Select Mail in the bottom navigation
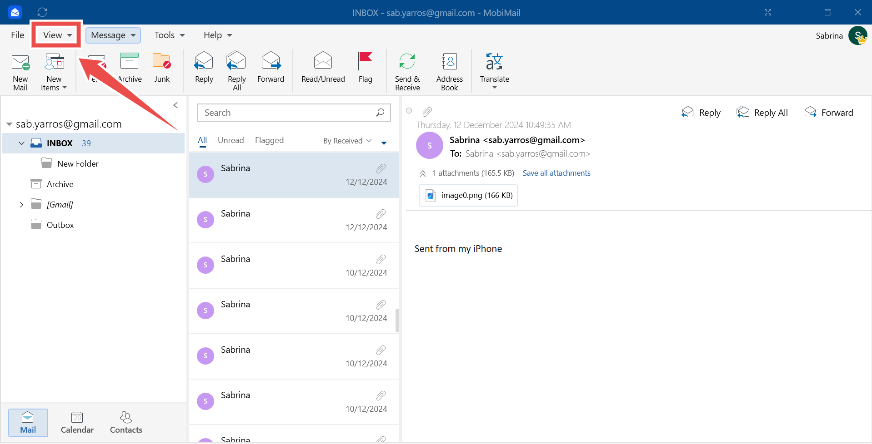Screen dimensions: 872x444 pyautogui.click(x=28, y=423)
